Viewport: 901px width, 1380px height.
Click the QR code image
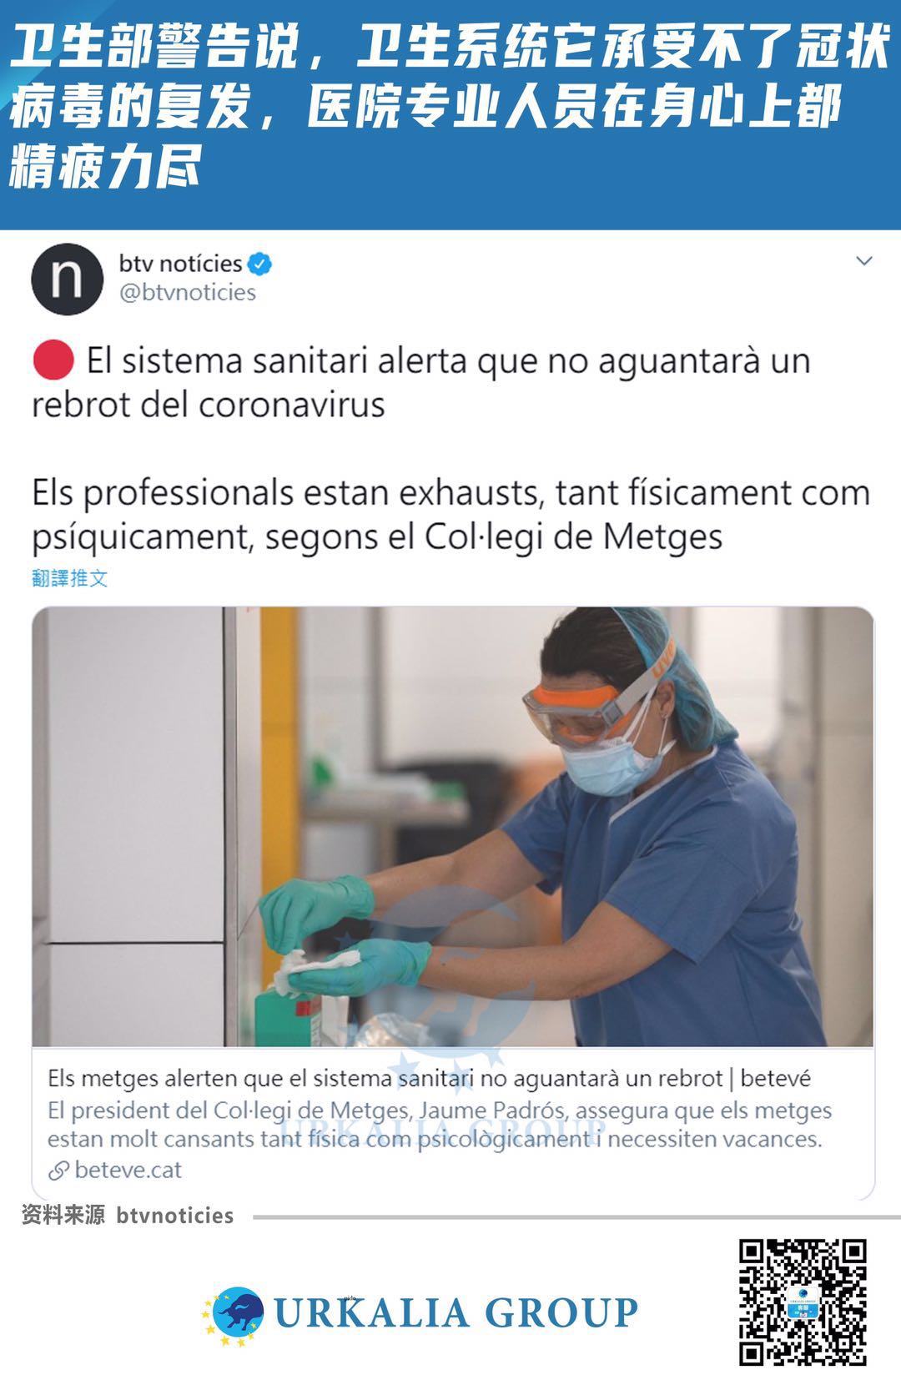tap(803, 1302)
